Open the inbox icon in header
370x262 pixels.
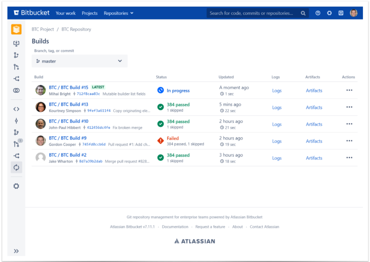[x=341, y=13]
